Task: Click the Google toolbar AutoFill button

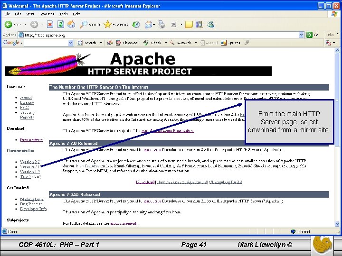Action: (x=209, y=43)
